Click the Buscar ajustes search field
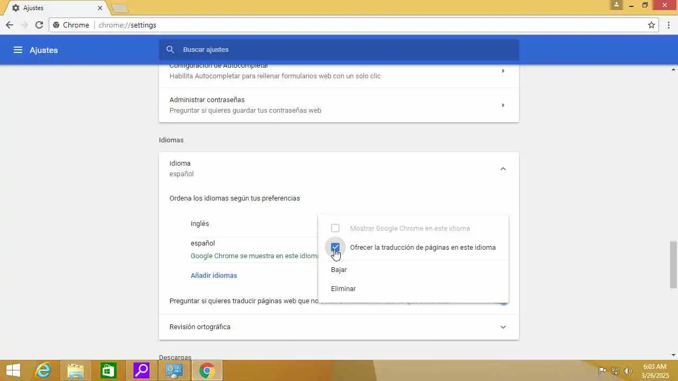 (x=339, y=50)
